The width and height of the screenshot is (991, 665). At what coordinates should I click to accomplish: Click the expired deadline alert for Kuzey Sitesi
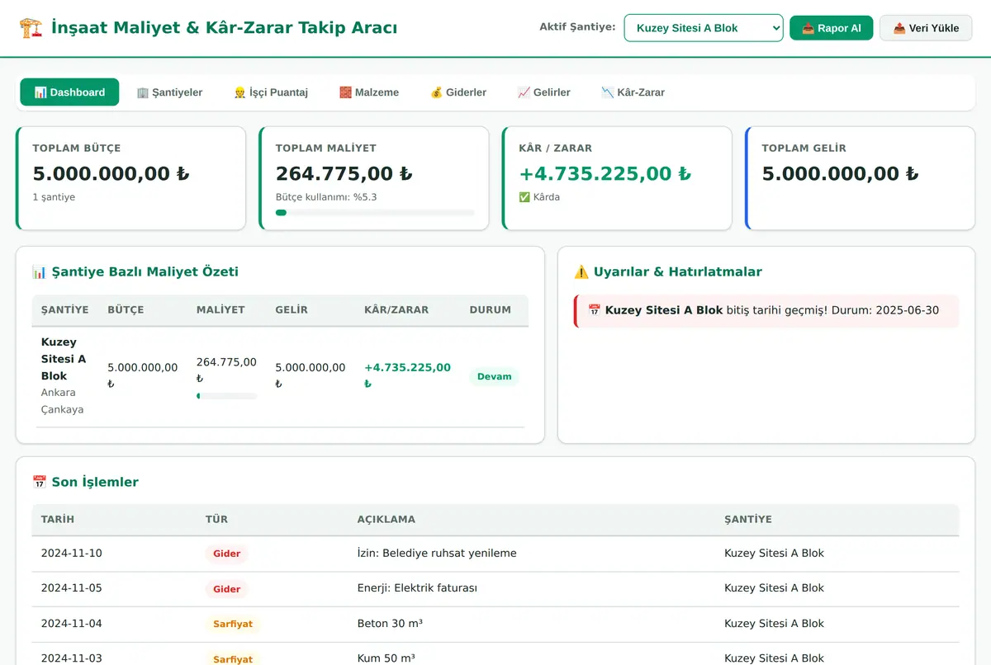(x=766, y=311)
